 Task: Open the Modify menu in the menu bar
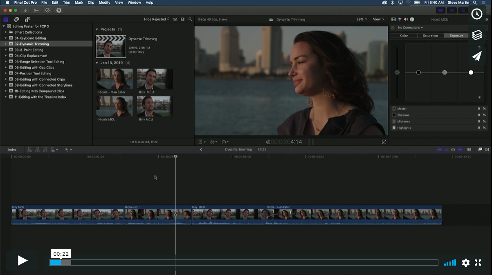coord(104,2)
